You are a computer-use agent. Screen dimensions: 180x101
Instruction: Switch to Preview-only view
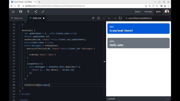[x=148, y=12]
